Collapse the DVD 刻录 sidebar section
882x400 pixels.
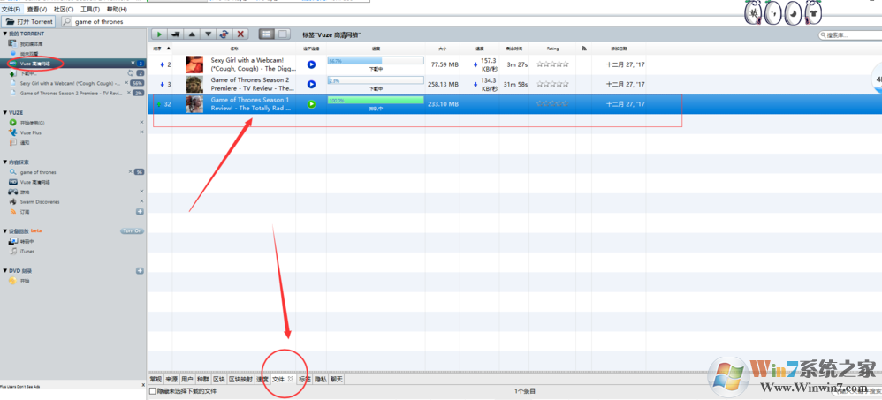pos(5,271)
